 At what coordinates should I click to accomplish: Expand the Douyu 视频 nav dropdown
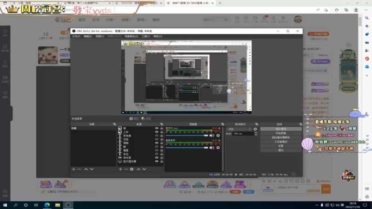(x=126, y=20)
